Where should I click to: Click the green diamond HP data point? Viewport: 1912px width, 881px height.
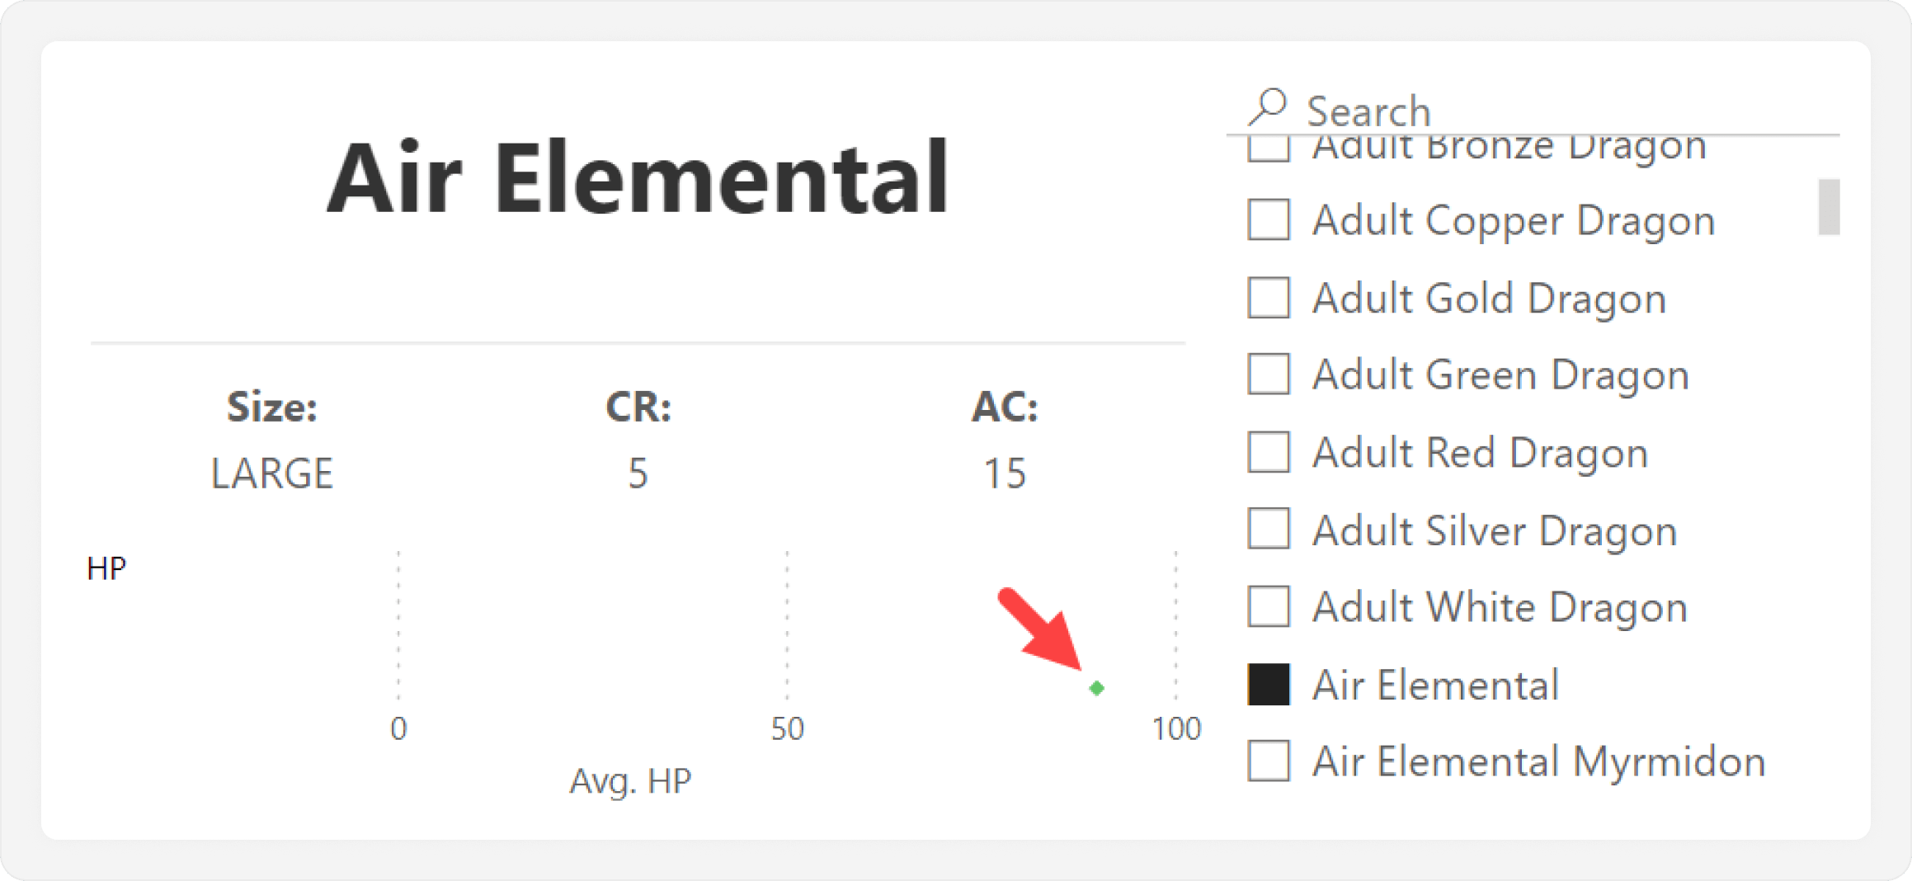1096,687
